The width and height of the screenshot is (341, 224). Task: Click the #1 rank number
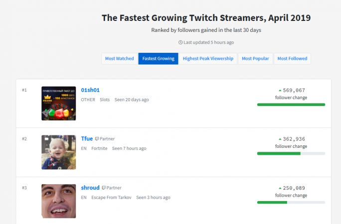[x=24, y=90]
